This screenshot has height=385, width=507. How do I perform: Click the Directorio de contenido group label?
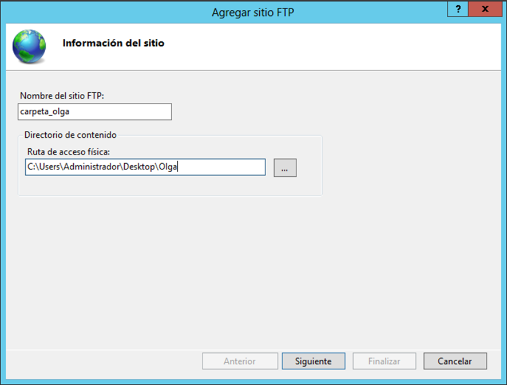70,135
